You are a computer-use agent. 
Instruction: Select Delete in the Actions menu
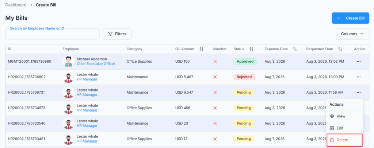point(344,140)
